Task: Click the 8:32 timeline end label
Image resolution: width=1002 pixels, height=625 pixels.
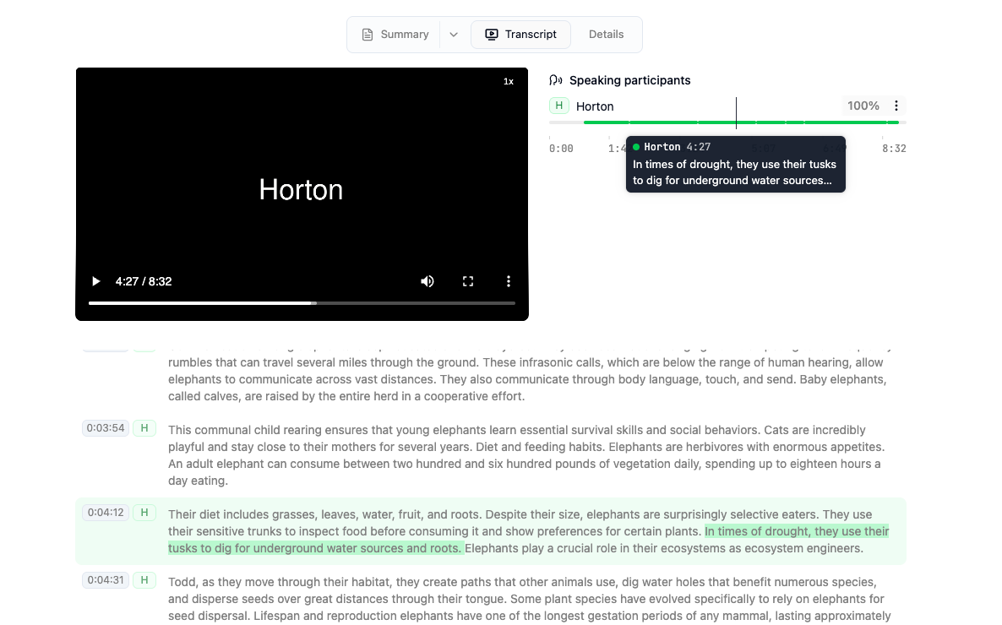Action: pos(894,149)
